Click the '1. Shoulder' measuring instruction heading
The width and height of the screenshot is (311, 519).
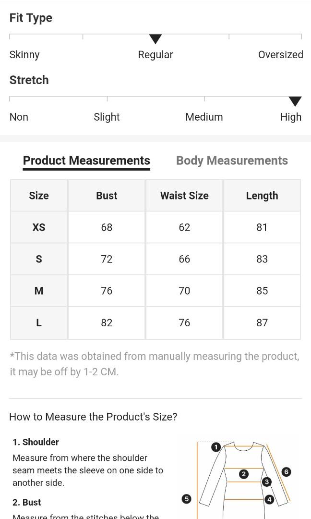[36, 442]
